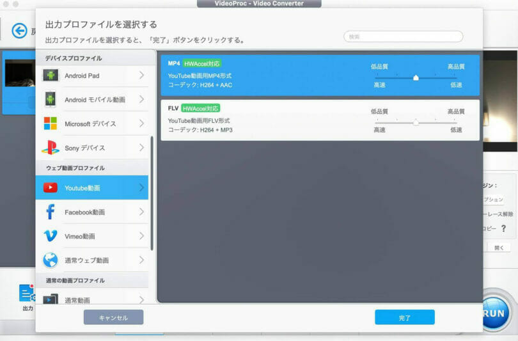
Task: Click the Facebook logo icon
Action: pyautogui.click(x=51, y=212)
